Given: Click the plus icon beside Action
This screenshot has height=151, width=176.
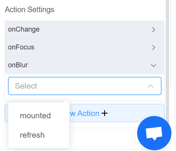Looking at the screenshot, I should tap(104, 113).
